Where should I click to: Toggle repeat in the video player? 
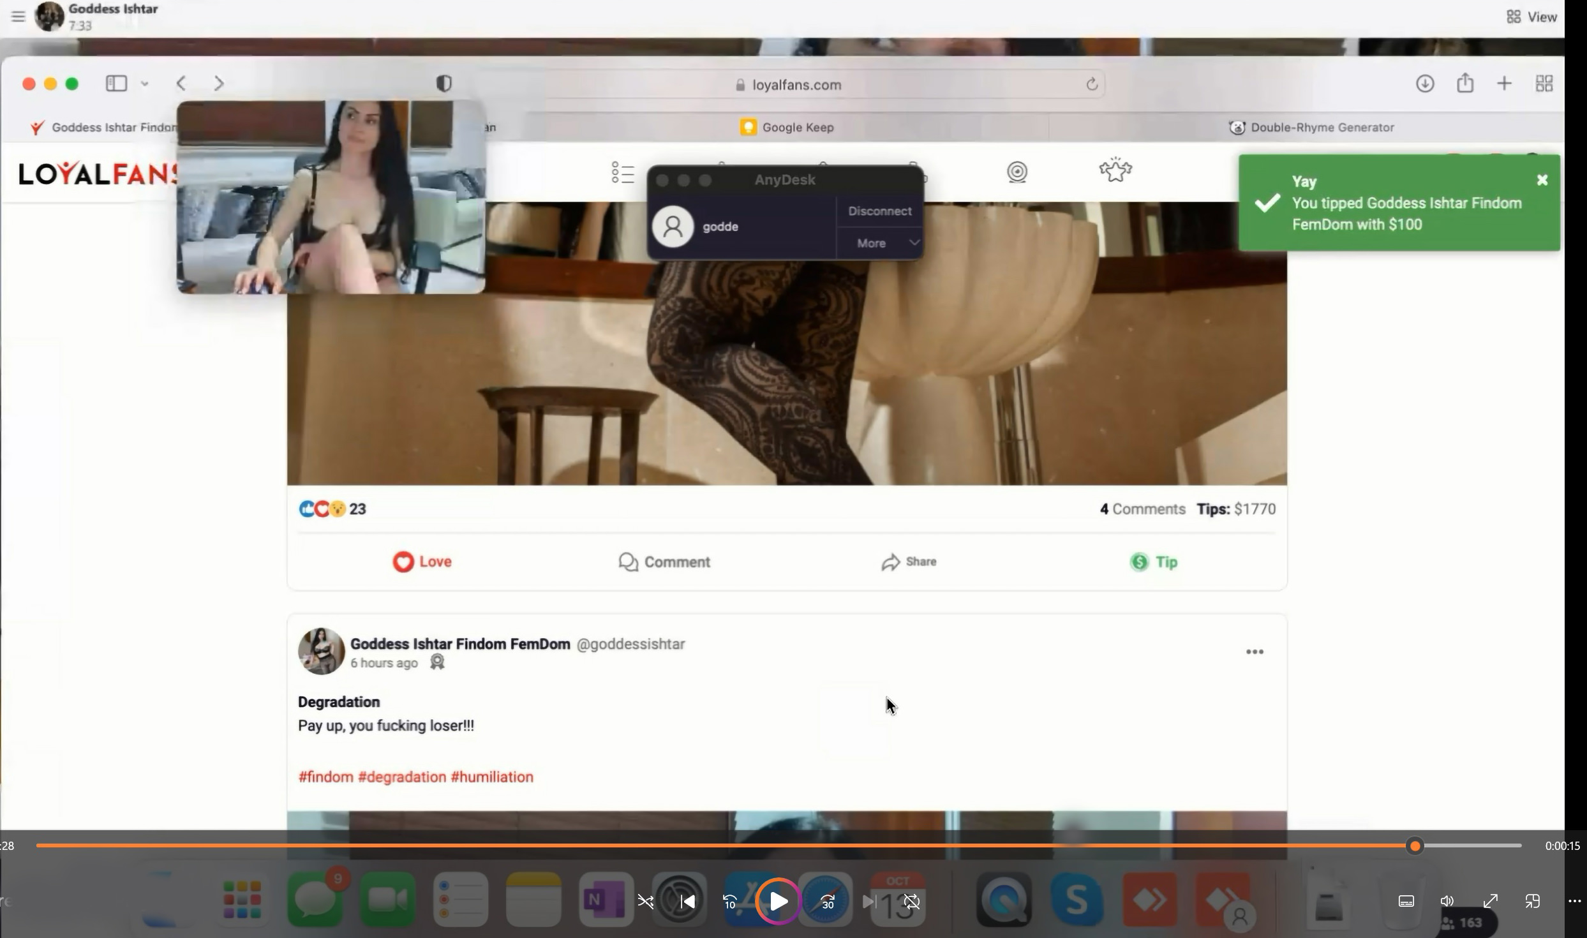point(912,902)
